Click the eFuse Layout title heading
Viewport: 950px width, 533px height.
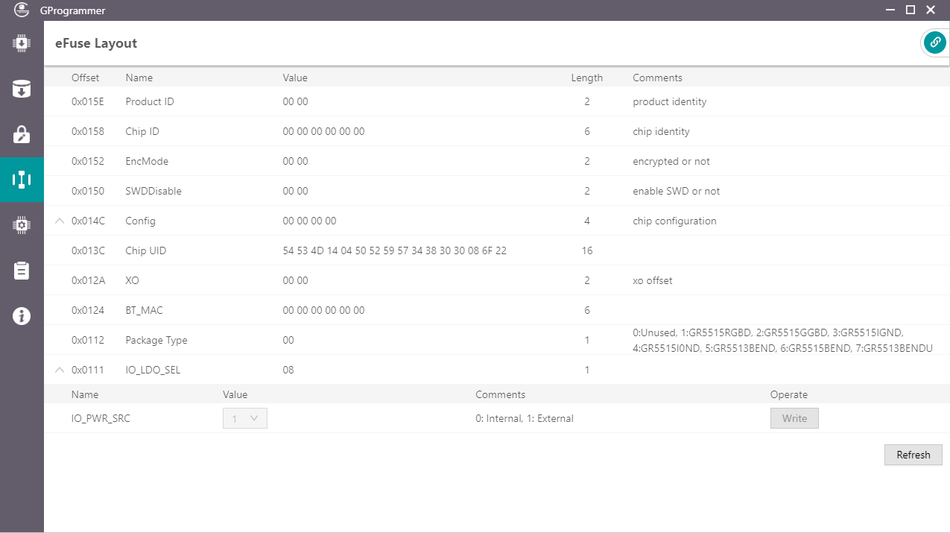(x=95, y=42)
